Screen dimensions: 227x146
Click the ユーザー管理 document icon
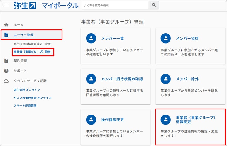pyautogui.click(x=6, y=35)
